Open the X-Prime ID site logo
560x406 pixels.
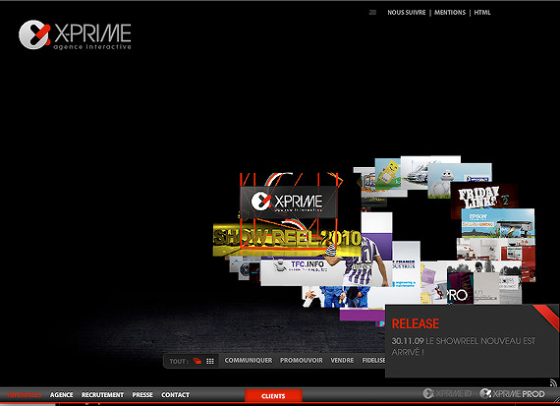[x=447, y=394]
